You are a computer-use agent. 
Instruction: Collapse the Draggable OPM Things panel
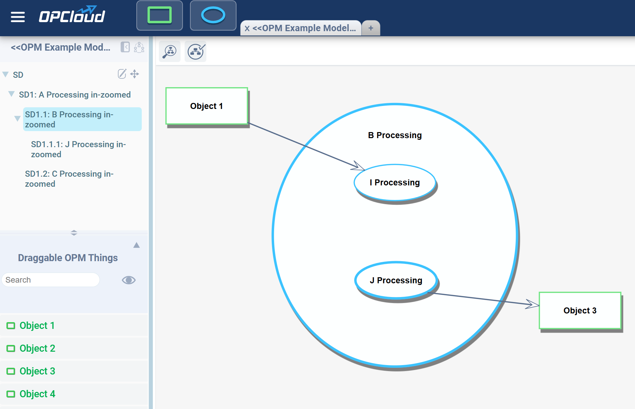tap(136, 245)
